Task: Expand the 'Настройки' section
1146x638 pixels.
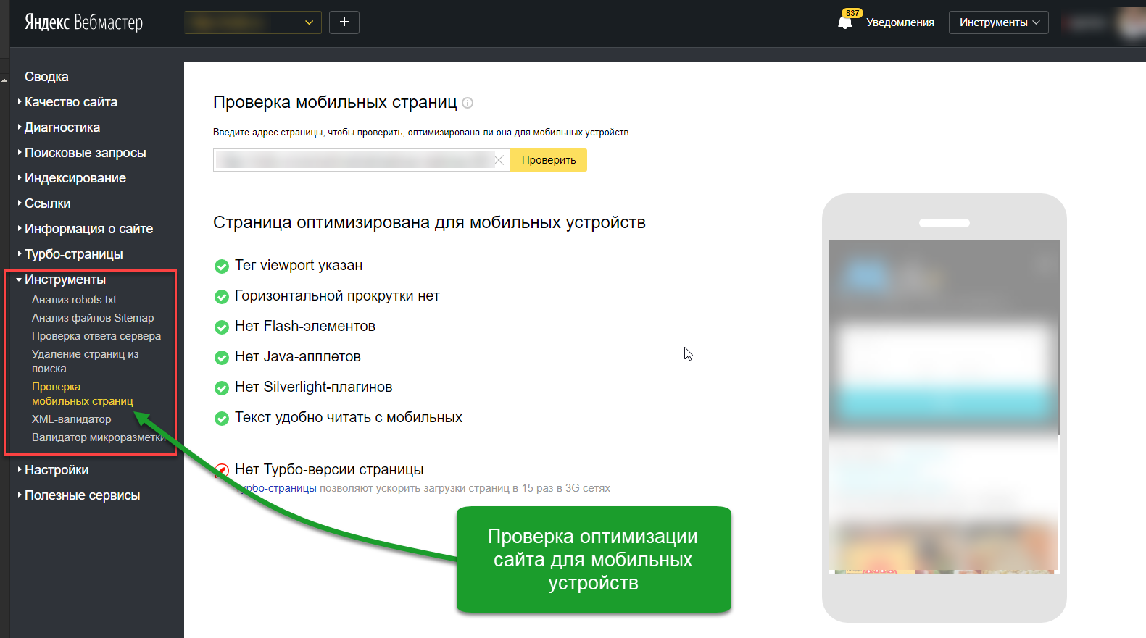Action: pos(56,470)
